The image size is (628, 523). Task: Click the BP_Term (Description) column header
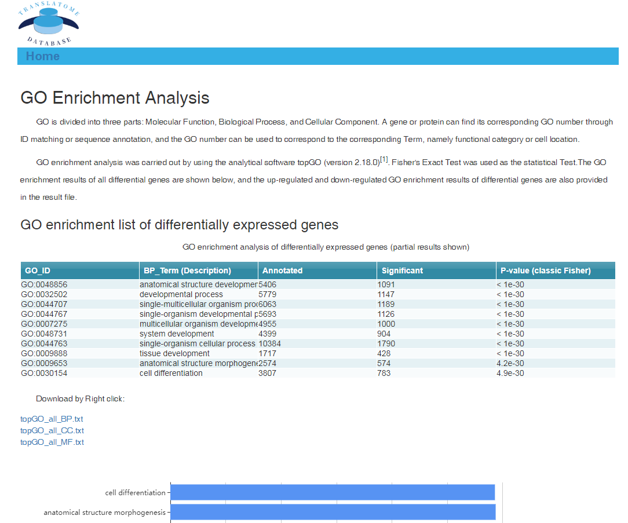point(198,270)
